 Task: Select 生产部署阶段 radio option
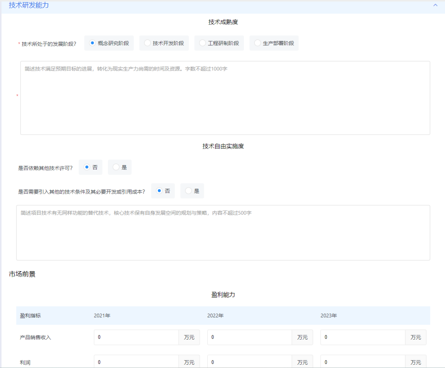(x=274, y=43)
